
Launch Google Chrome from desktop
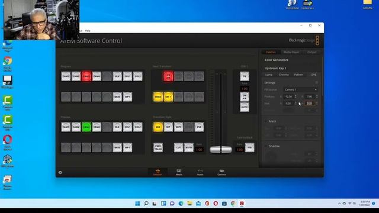point(8,63)
